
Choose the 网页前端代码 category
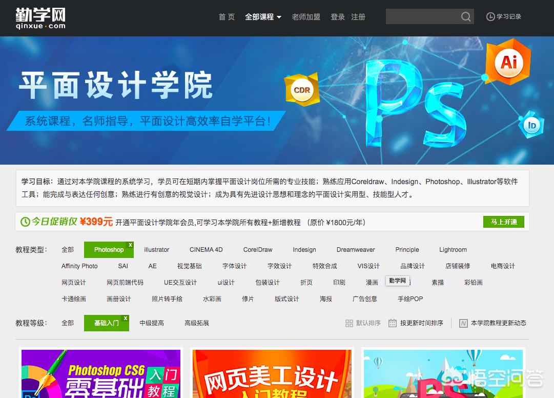click(125, 283)
